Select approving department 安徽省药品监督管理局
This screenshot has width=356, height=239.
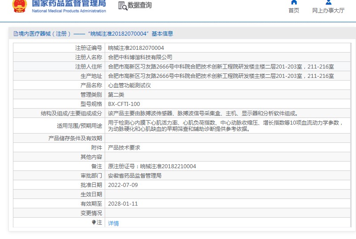pyautogui.click(x=135, y=176)
